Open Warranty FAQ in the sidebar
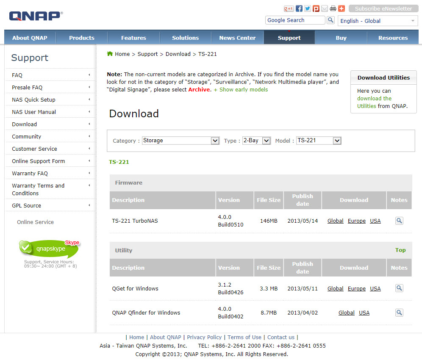 pyautogui.click(x=30, y=174)
